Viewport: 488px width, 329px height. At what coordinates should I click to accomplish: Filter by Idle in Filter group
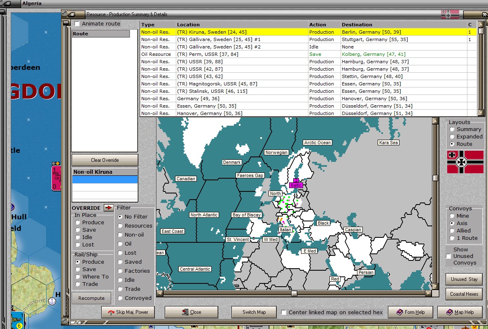point(120,280)
